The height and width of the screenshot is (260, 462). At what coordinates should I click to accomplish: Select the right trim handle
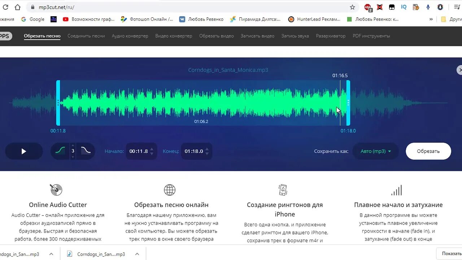[348, 103]
